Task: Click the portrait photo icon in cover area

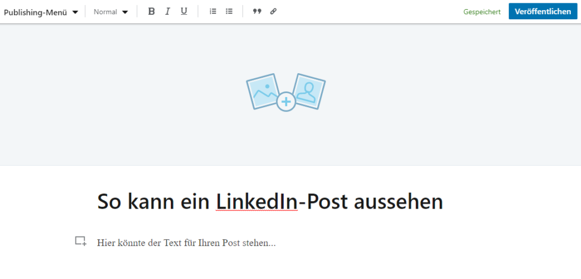Action: [309, 91]
